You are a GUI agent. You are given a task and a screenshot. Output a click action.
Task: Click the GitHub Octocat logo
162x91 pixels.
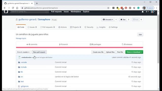point(6,12)
